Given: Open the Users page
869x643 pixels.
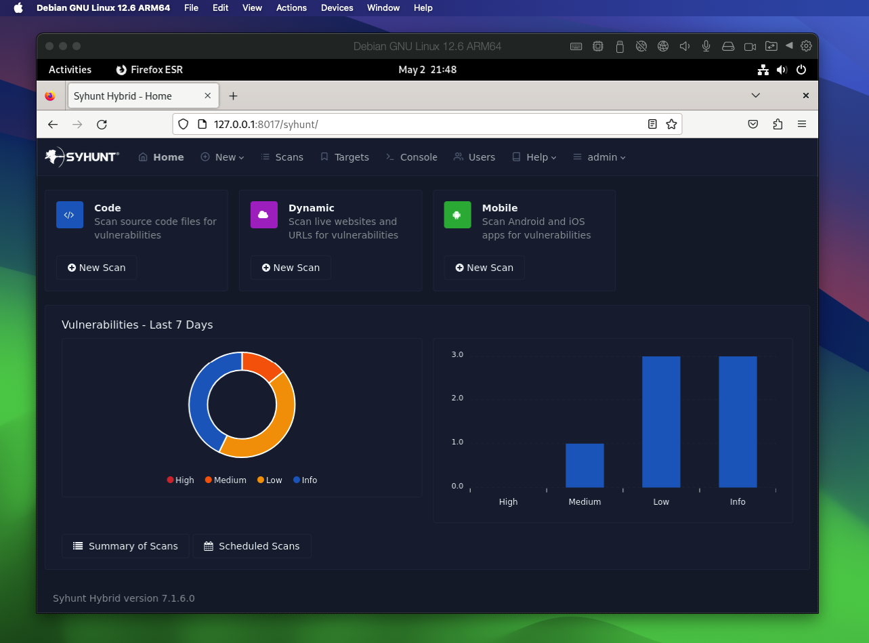Looking at the screenshot, I should pyautogui.click(x=474, y=157).
